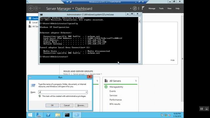Click the Server Manager forward arrow
The width and height of the screenshot is (210, 118).
(36, 8)
